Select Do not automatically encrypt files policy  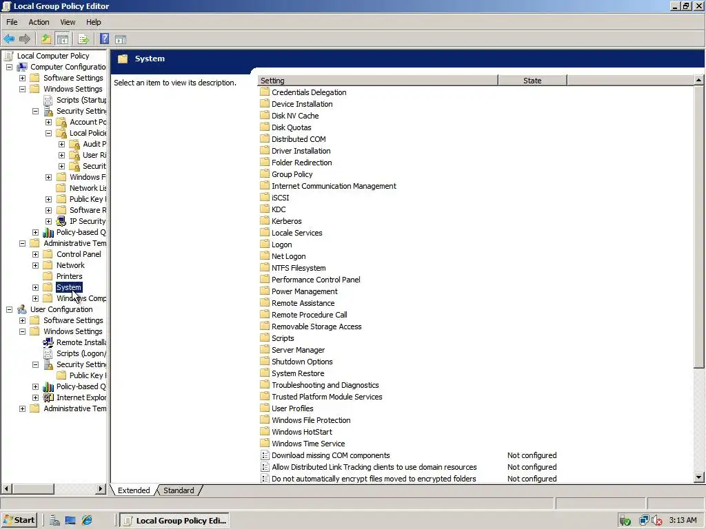tap(374, 479)
